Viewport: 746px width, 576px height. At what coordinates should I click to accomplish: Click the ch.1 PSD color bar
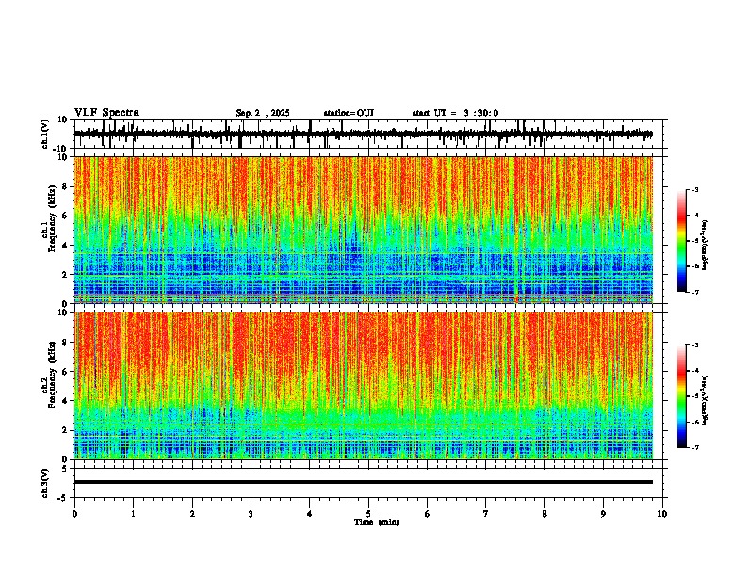[682, 241]
